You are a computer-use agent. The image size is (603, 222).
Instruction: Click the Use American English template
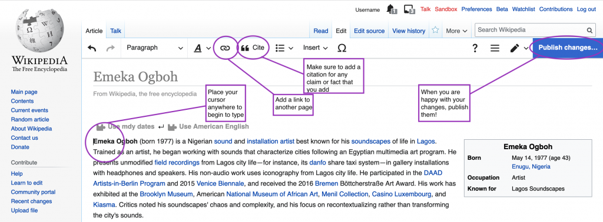pos(208,126)
